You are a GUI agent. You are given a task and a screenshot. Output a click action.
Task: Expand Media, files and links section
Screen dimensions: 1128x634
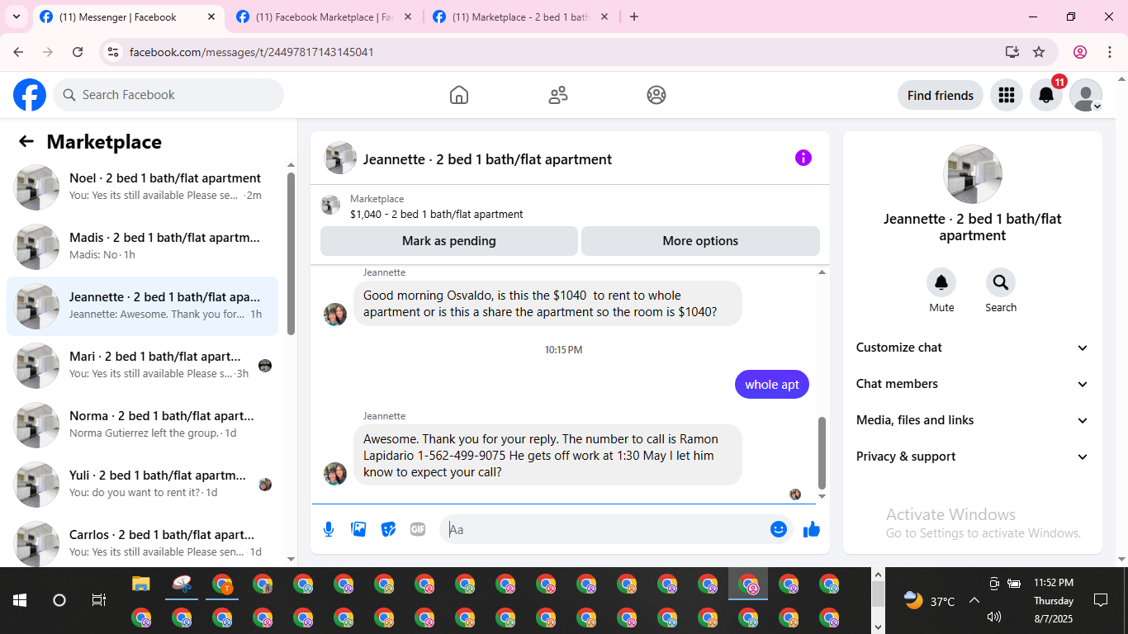pyautogui.click(x=973, y=420)
